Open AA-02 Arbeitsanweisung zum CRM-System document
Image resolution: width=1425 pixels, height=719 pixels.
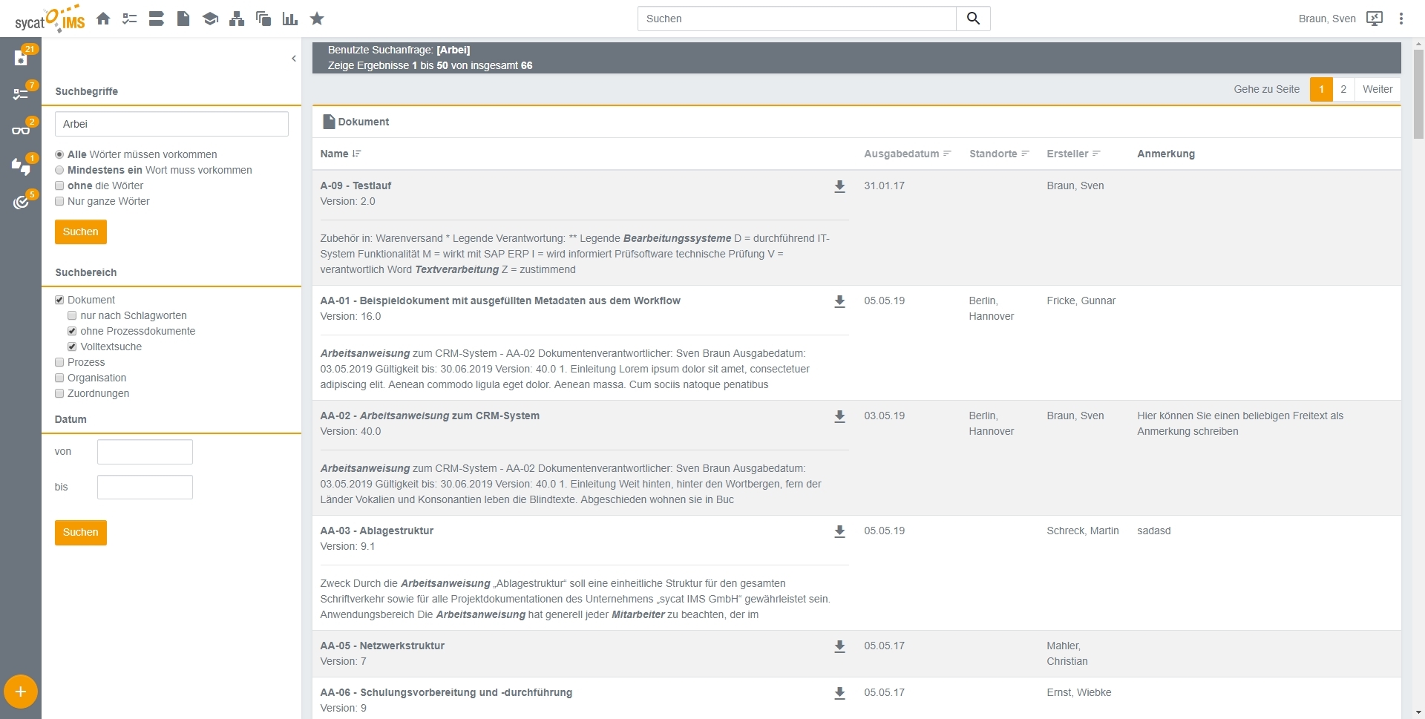point(430,416)
